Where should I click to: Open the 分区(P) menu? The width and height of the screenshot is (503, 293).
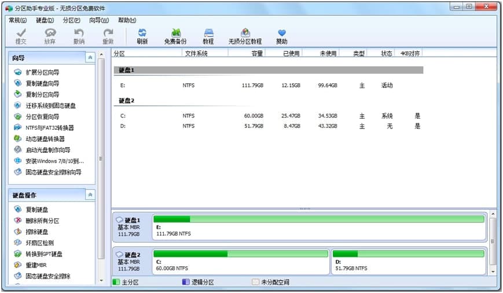pos(72,20)
